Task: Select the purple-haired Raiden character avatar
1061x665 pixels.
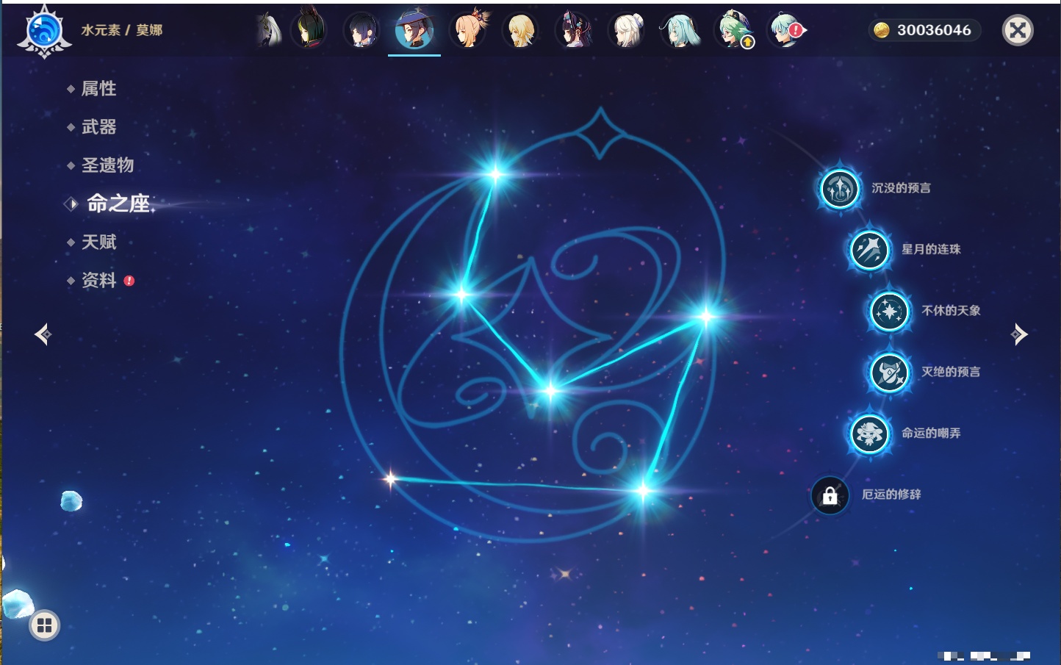Action: 362,30
